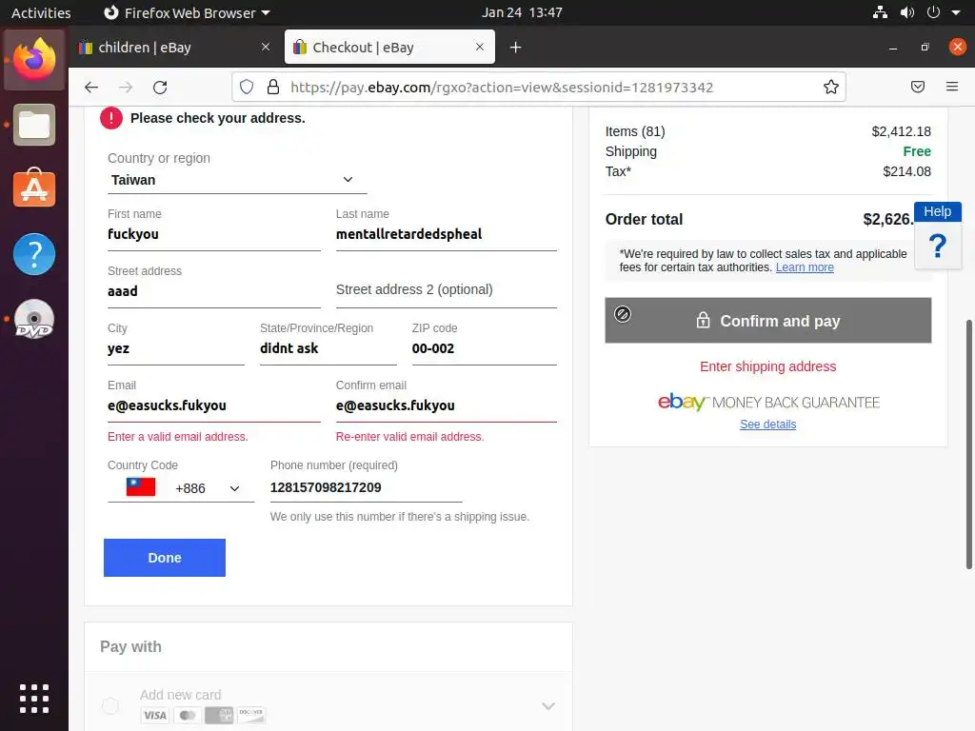Save page to Pocket
The image size is (975, 731).
[918, 87]
